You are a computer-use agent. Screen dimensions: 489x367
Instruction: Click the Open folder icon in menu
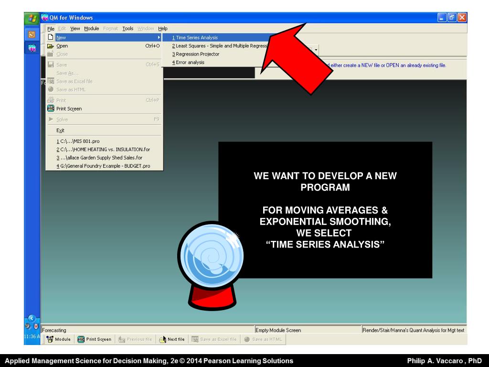(51, 46)
